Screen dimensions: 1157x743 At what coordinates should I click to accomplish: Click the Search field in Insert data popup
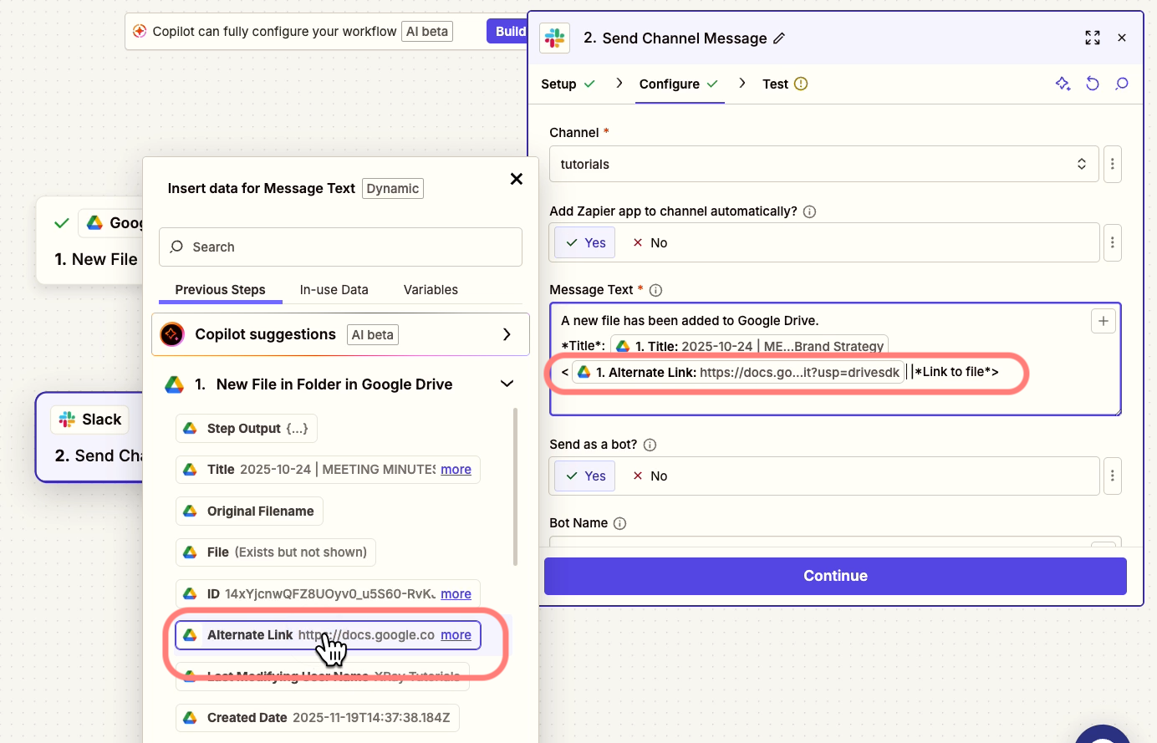pos(340,247)
